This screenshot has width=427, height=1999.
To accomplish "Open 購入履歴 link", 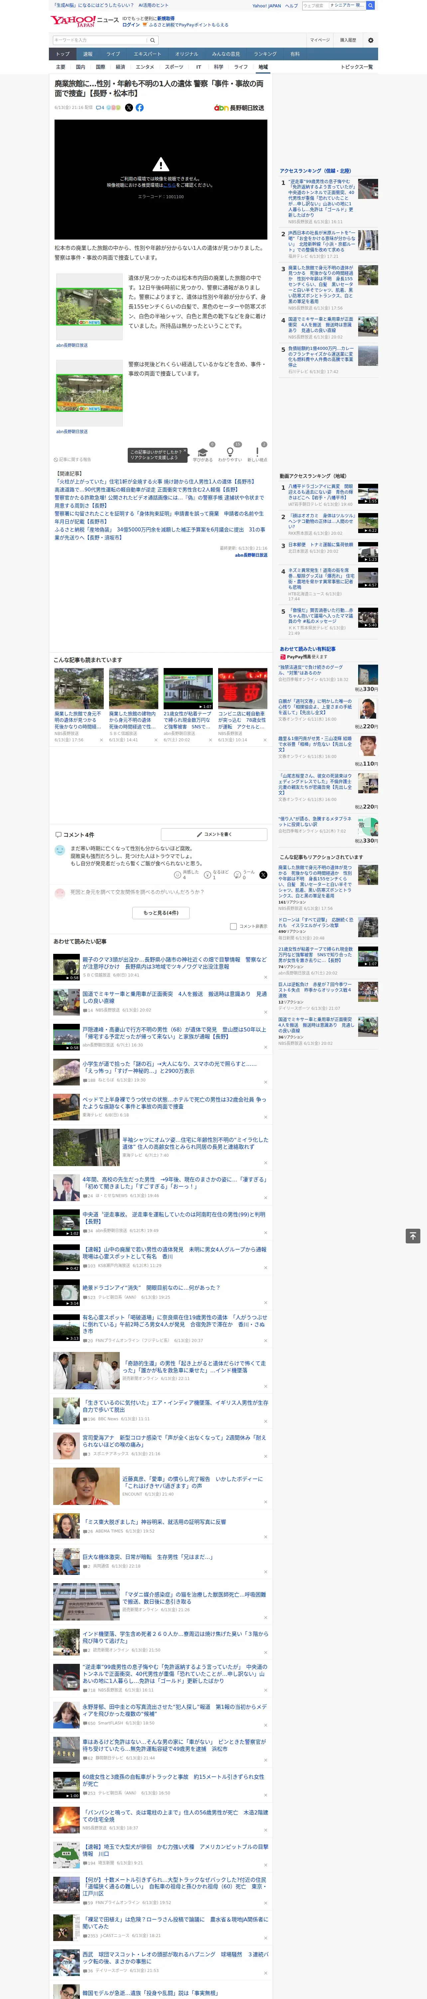I will click(348, 40).
